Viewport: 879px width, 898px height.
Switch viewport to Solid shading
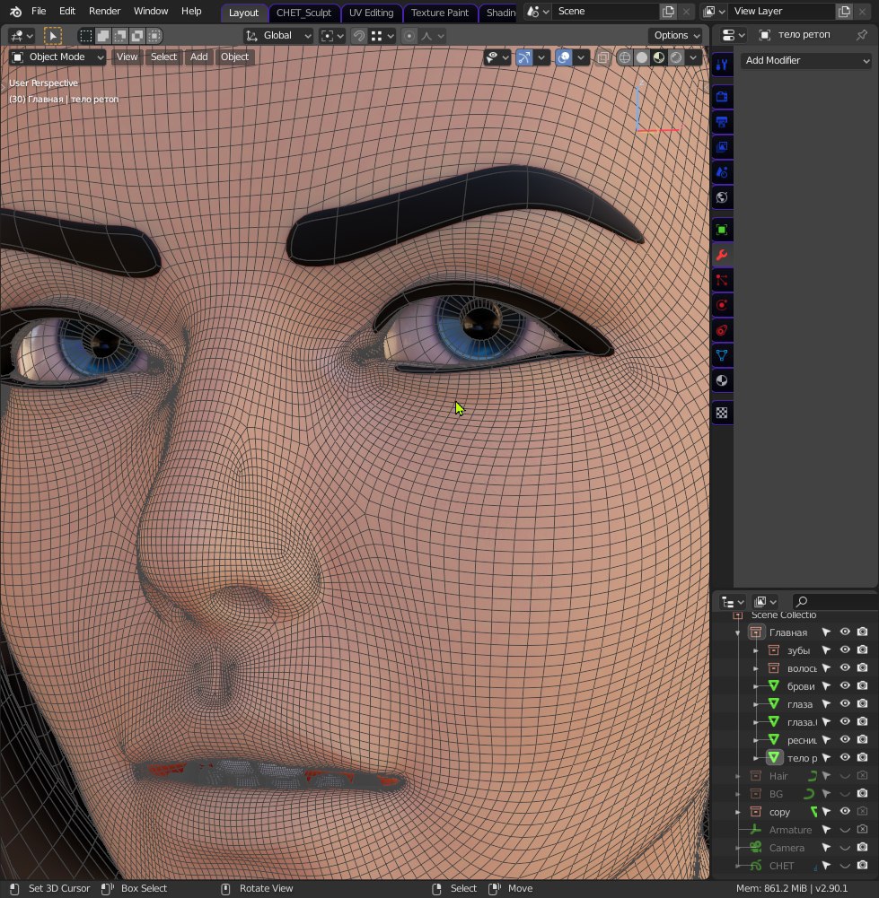[x=642, y=57]
